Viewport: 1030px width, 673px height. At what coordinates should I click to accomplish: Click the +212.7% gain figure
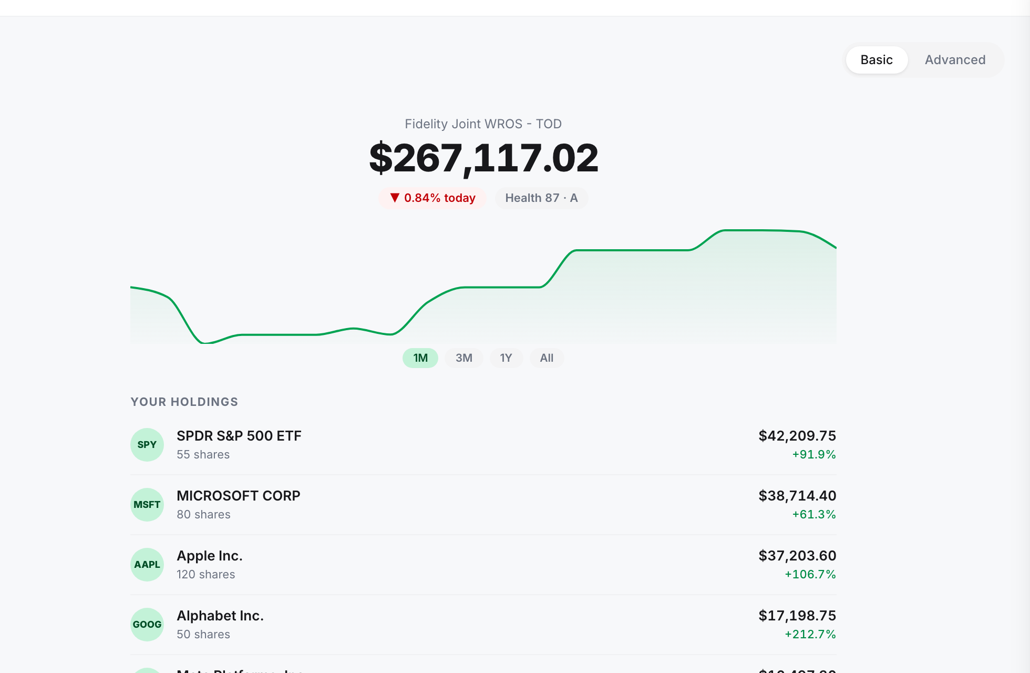(x=810, y=634)
